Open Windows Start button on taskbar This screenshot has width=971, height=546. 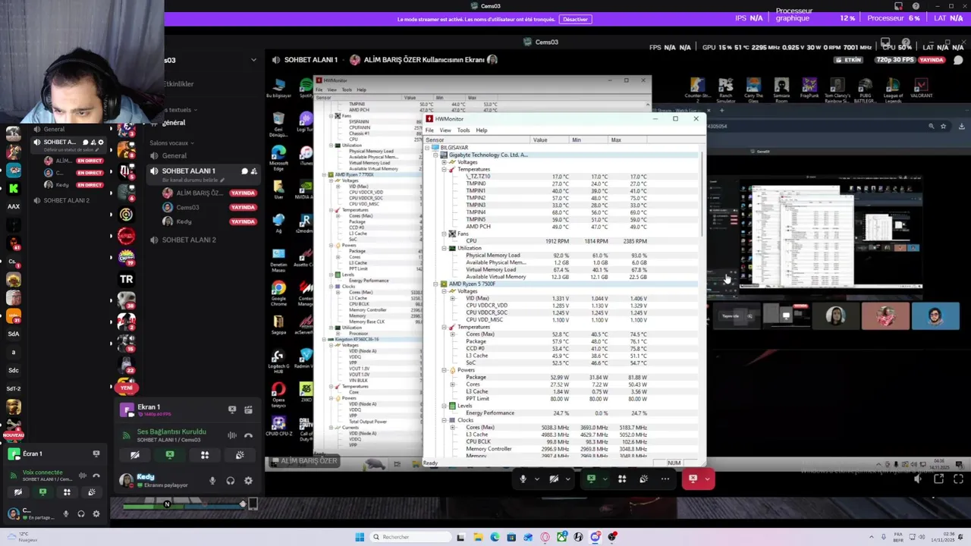click(x=360, y=537)
